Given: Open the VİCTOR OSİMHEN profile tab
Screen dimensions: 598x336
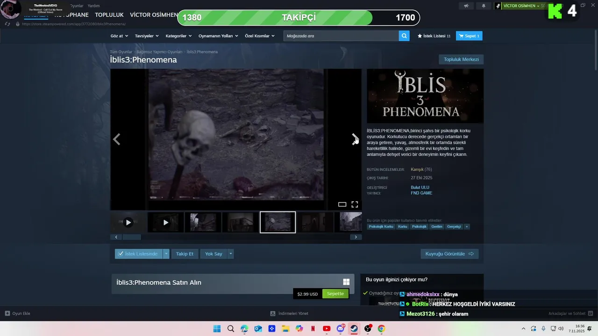Looking at the screenshot, I should [154, 15].
